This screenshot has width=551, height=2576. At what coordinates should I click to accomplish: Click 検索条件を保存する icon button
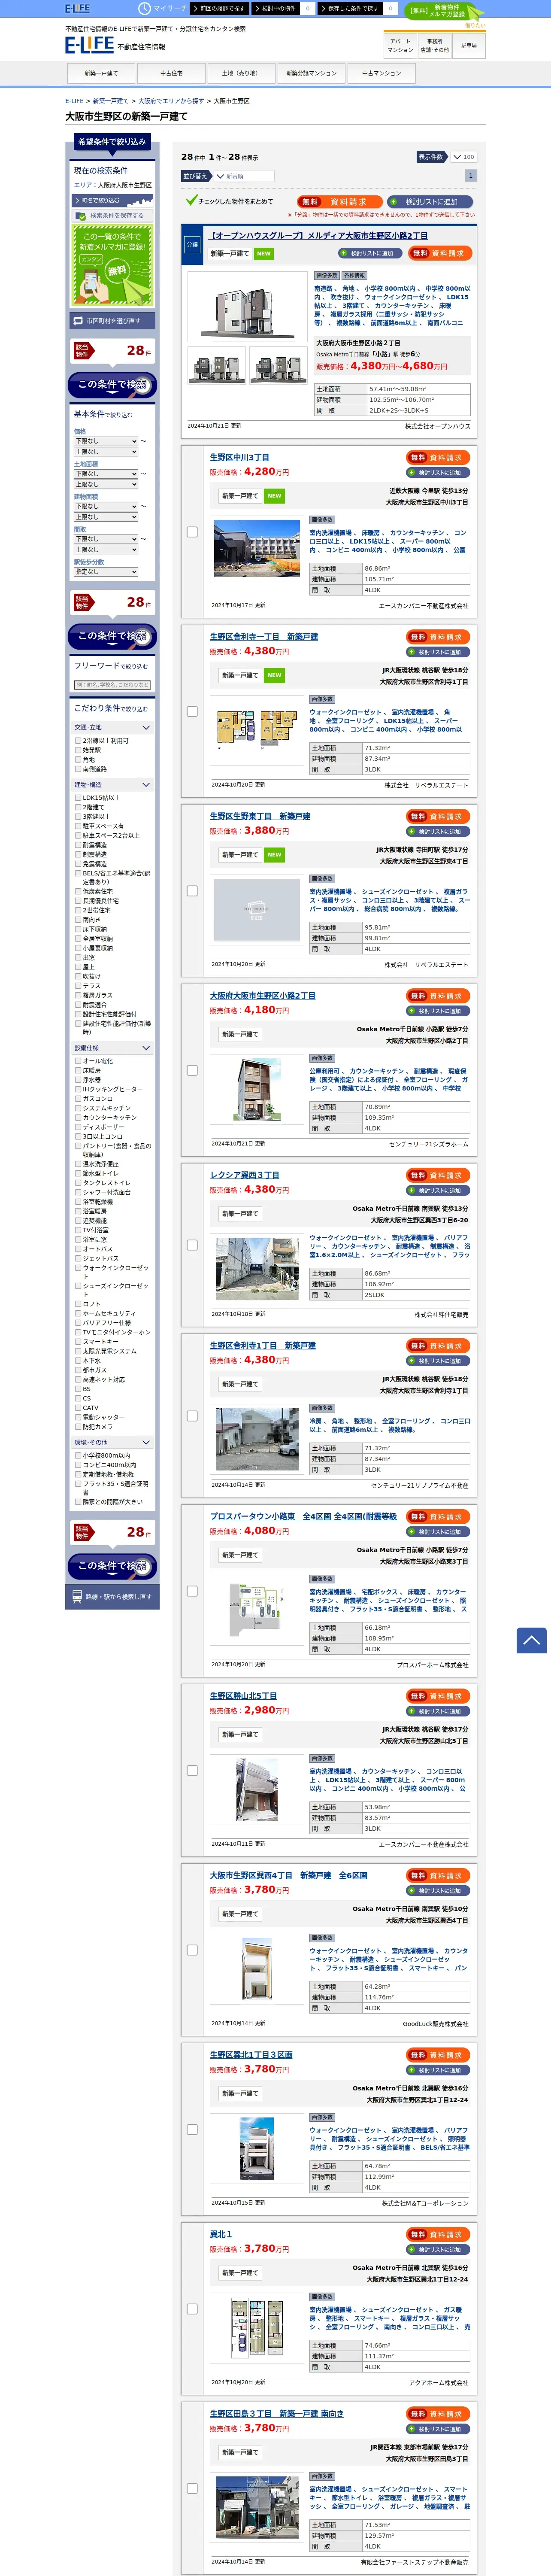[111, 215]
